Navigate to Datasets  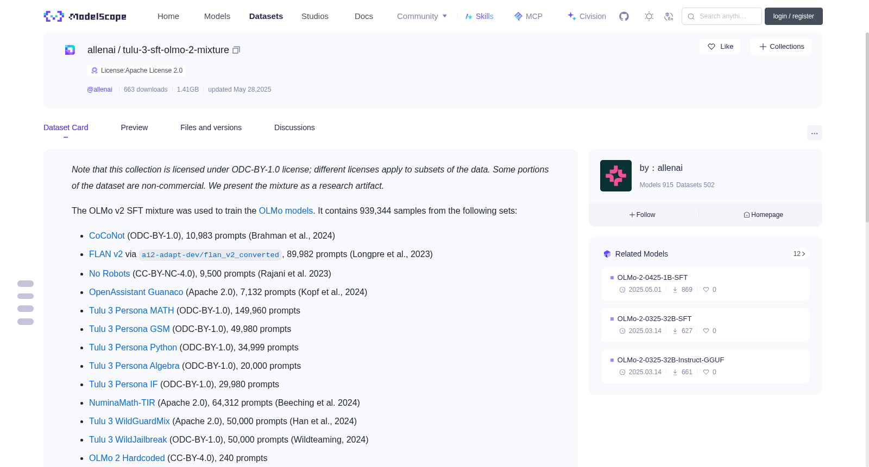pos(266,16)
